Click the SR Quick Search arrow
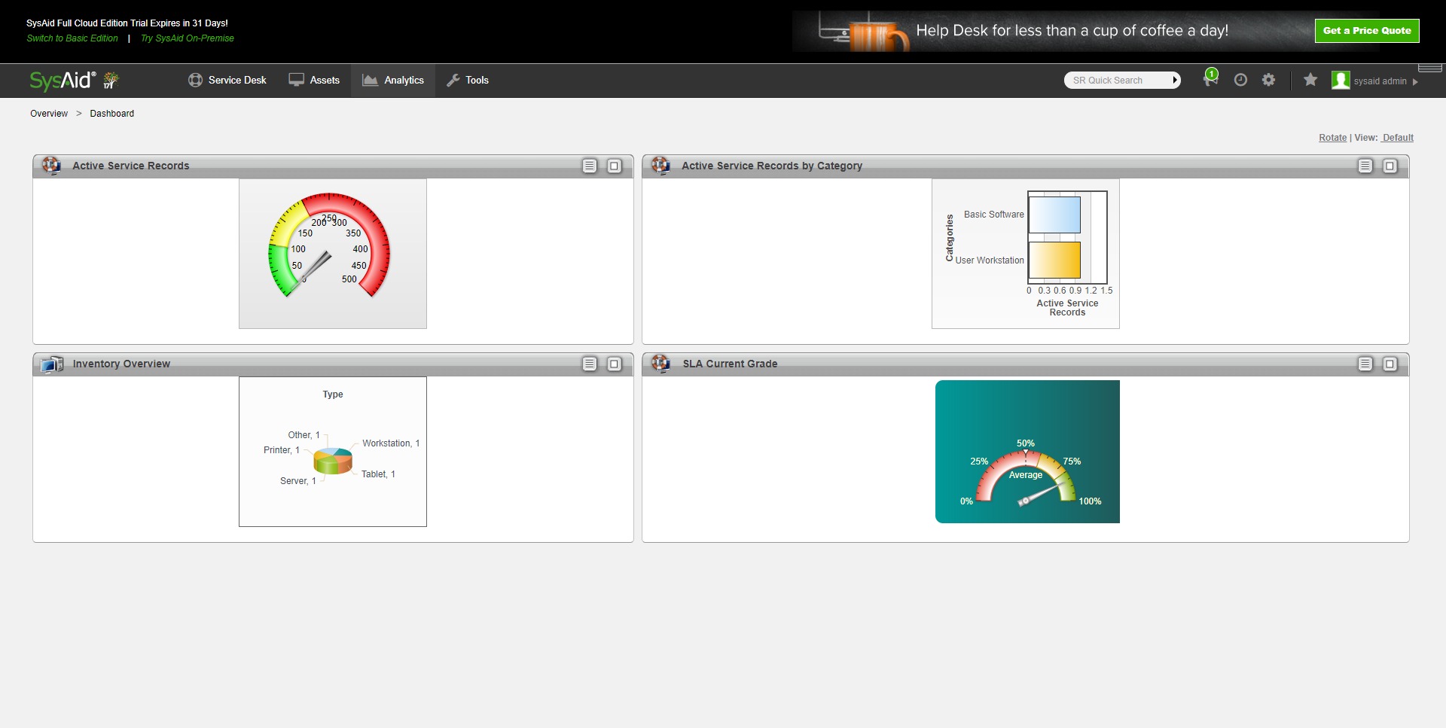The width and height of the screenshot is (1446, 728). (x=1175, y=81)
